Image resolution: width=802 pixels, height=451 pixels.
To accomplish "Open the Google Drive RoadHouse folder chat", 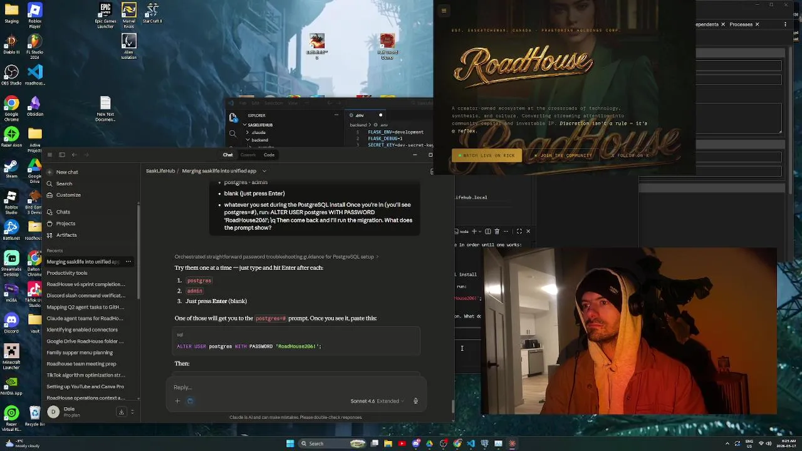I will coord(85,341).
